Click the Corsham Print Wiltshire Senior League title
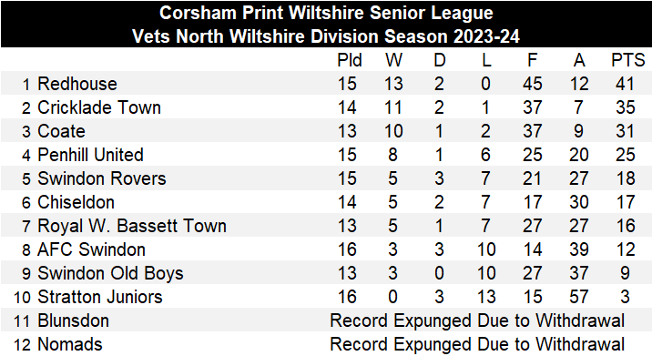The width and height of the screenshot is (652, 356). (x=326, y=13)
